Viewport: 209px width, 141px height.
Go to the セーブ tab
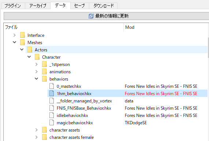click(x=80, y=6)
